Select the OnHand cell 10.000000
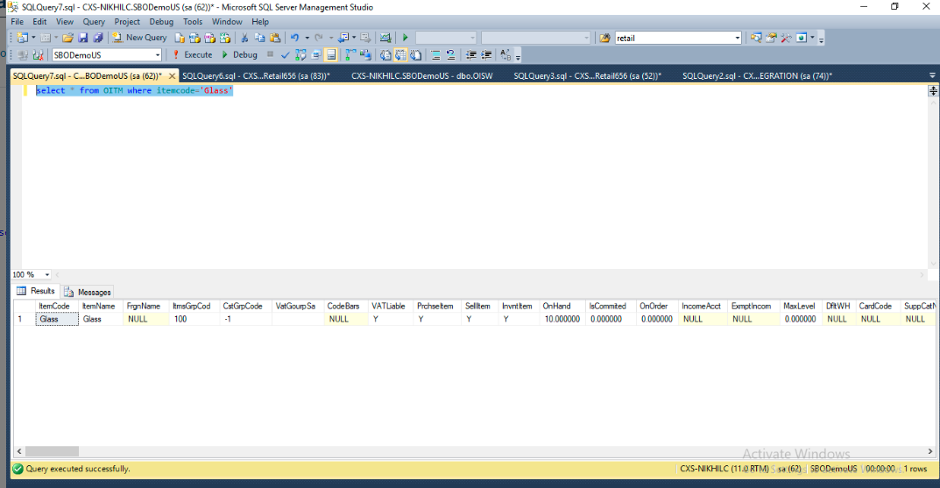This screenshot has height=488, width=940. click(562, 320)
